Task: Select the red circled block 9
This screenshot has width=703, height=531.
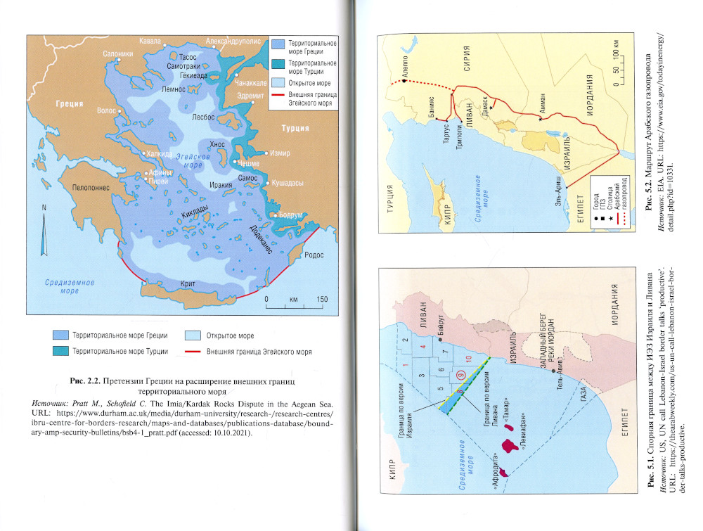Action: [460, 377]
